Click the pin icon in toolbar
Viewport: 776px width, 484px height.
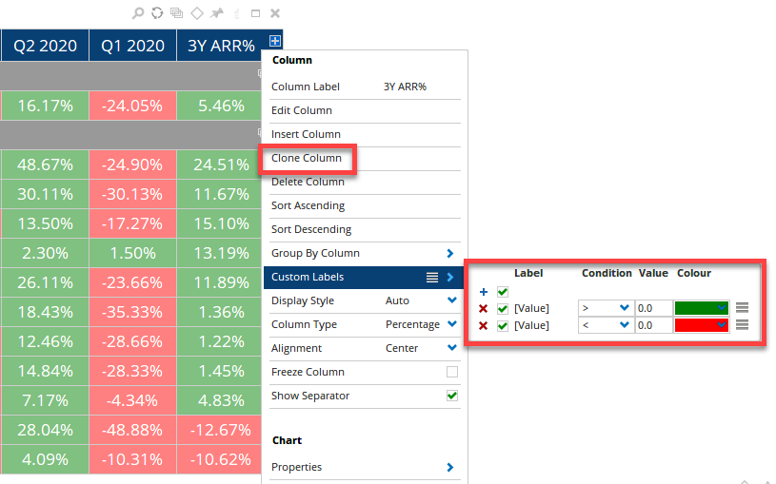click(x=217, y=13)
